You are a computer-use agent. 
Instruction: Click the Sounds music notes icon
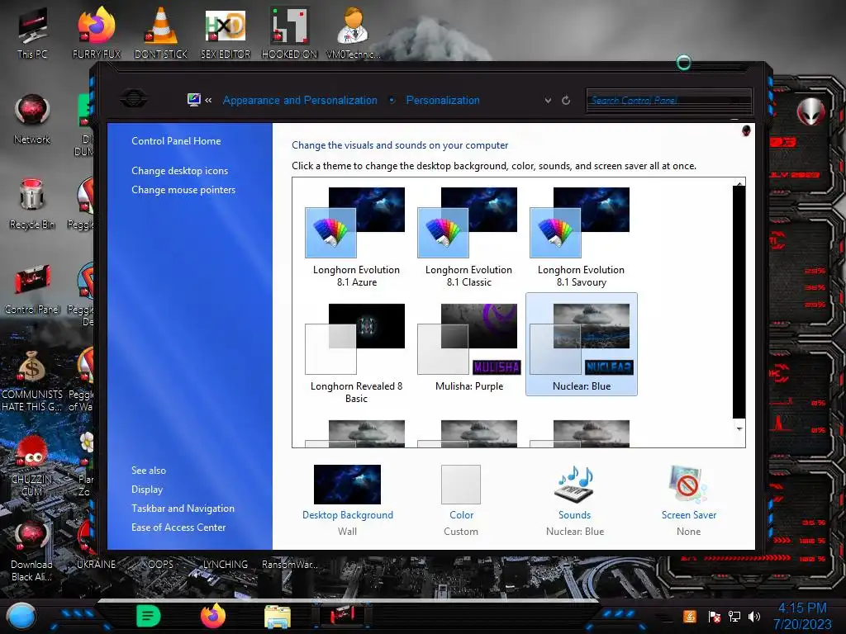tap(574, 484)
